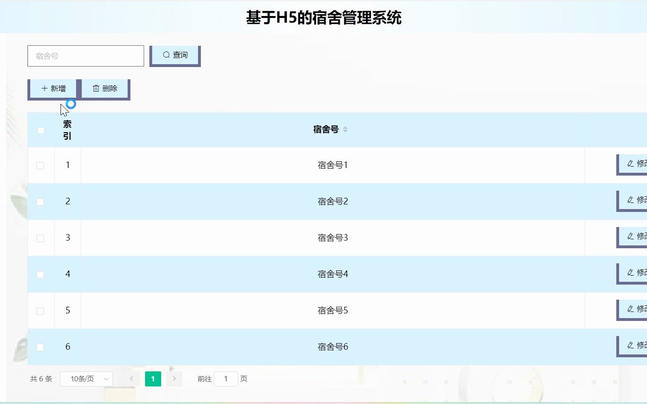Image resolution: width=647 pixels, height=404 pixels.
Task: Click the 宿舍号 search input field
Action: (86, 56)
